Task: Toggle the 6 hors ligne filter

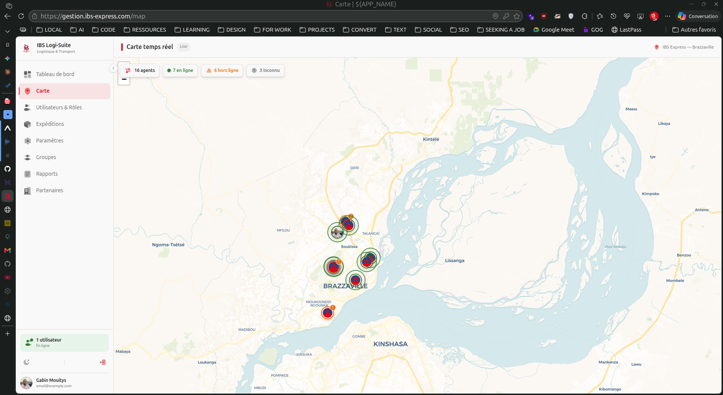Action: point(222,71)
